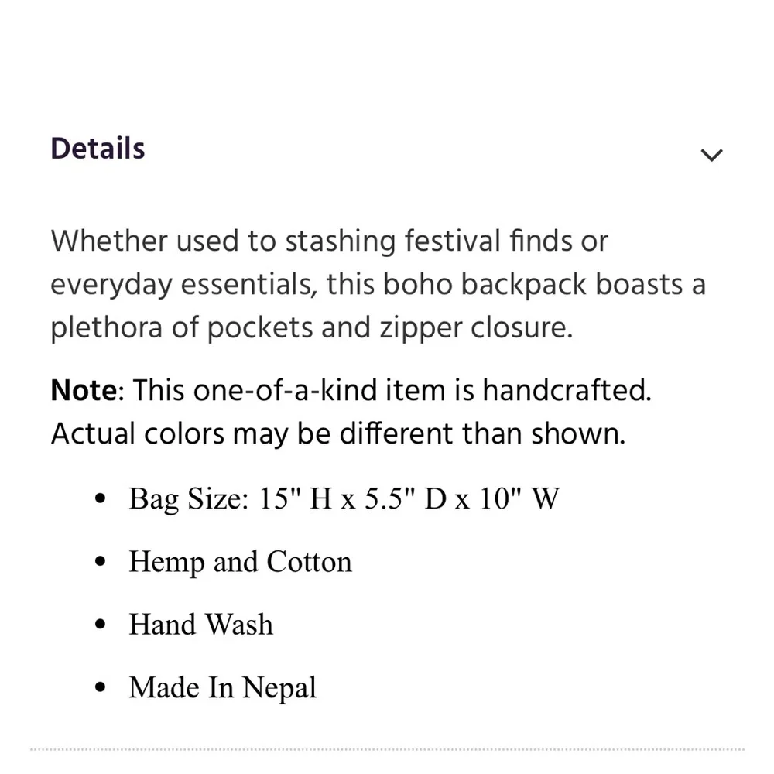
Task: Click the dotted divider line below the list
Action: 387,749
